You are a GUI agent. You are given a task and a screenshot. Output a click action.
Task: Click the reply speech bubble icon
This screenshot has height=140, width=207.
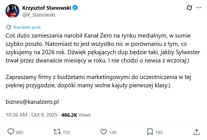(x=11, y=132)
